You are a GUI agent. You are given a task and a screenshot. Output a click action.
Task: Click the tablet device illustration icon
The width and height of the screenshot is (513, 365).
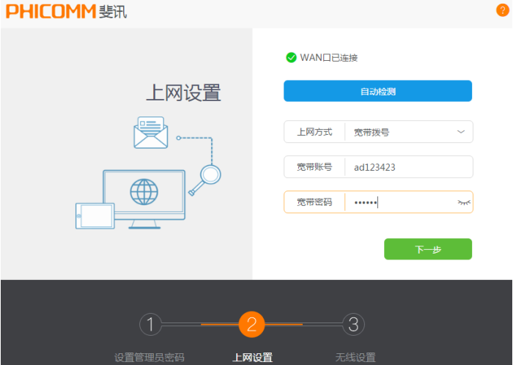[x=95, y=215]
